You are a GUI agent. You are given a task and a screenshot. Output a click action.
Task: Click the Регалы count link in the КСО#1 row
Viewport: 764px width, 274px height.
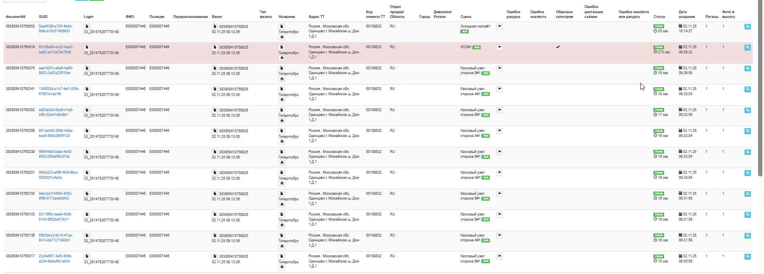[x=706, y=47]
